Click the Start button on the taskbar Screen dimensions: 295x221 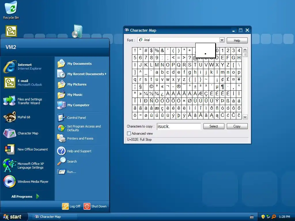click(14, 217)
